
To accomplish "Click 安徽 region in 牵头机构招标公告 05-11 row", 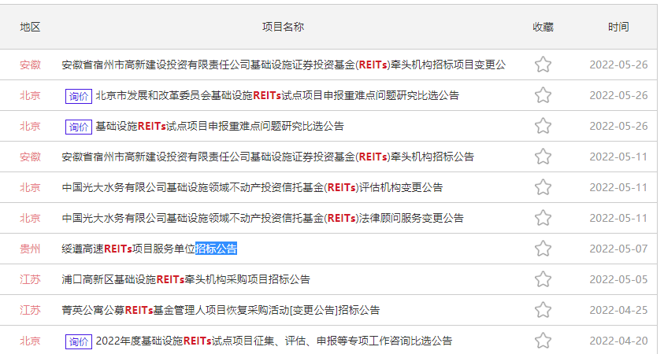I will tap(30, 157).
